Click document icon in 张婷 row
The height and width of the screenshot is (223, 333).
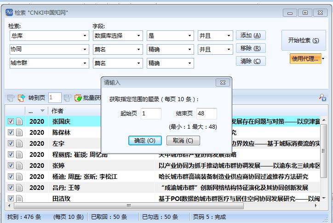[19, 166]
